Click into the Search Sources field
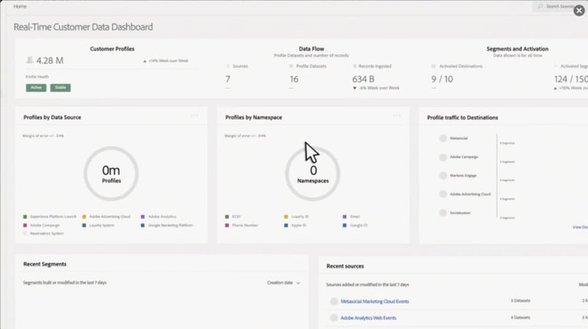Image resolution: width=588 pixels, height=329 pixels. click(x=560, y=6)
